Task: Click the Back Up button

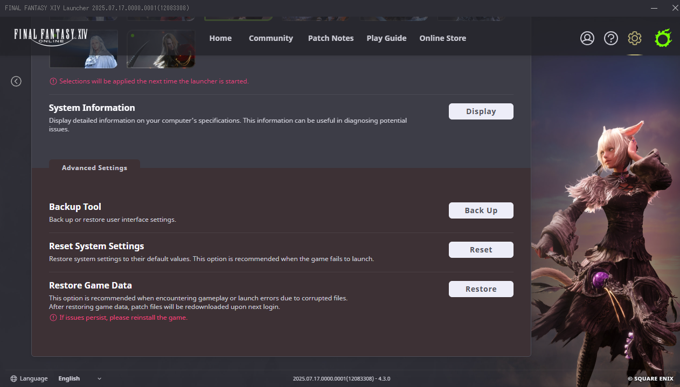Action: pos(481,210)
